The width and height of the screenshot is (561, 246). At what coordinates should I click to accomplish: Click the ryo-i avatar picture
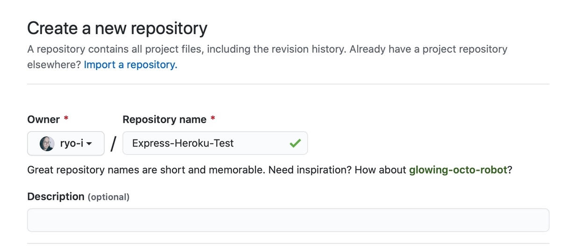(x=48, y=143)
